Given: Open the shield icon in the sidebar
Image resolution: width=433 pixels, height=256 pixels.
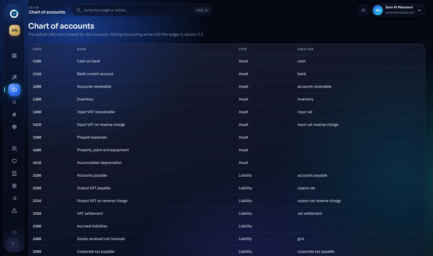Looking at the screenshot, I should click(14, 161).
